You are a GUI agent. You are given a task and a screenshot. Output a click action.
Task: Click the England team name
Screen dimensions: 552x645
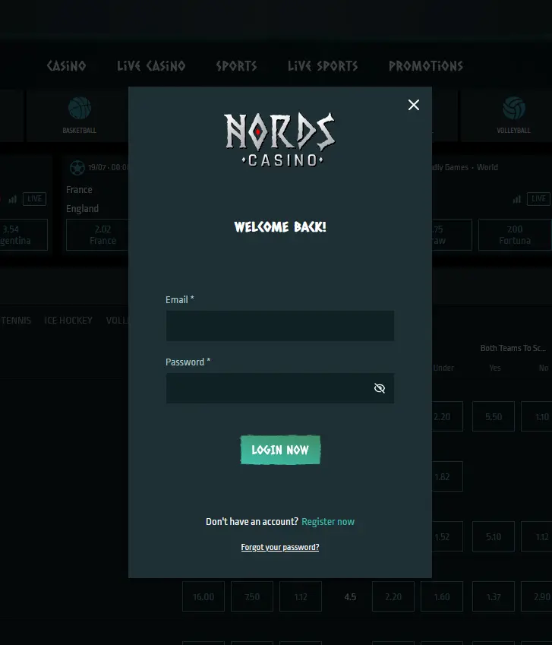pos(82,209)
